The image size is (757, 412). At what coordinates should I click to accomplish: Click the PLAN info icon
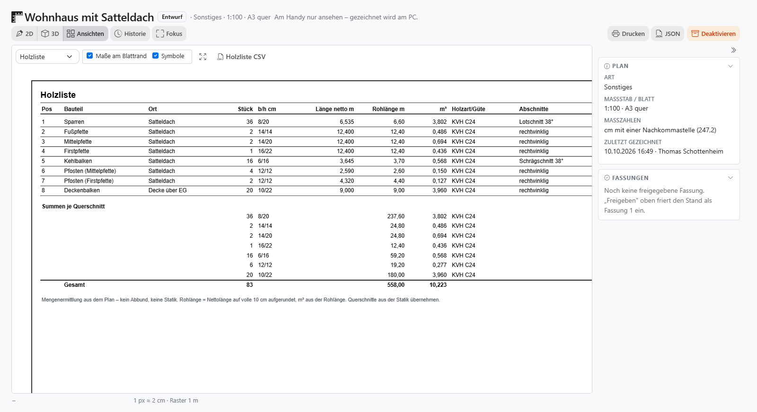607,66
